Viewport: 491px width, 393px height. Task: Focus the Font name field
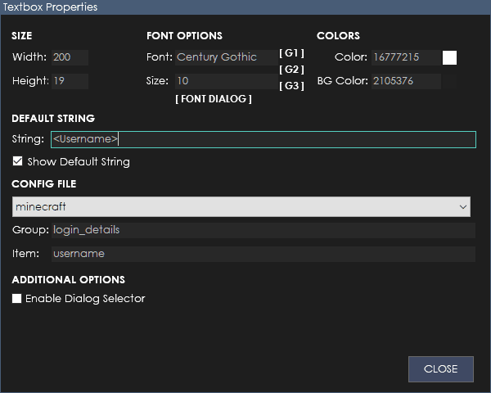[227, 57]
